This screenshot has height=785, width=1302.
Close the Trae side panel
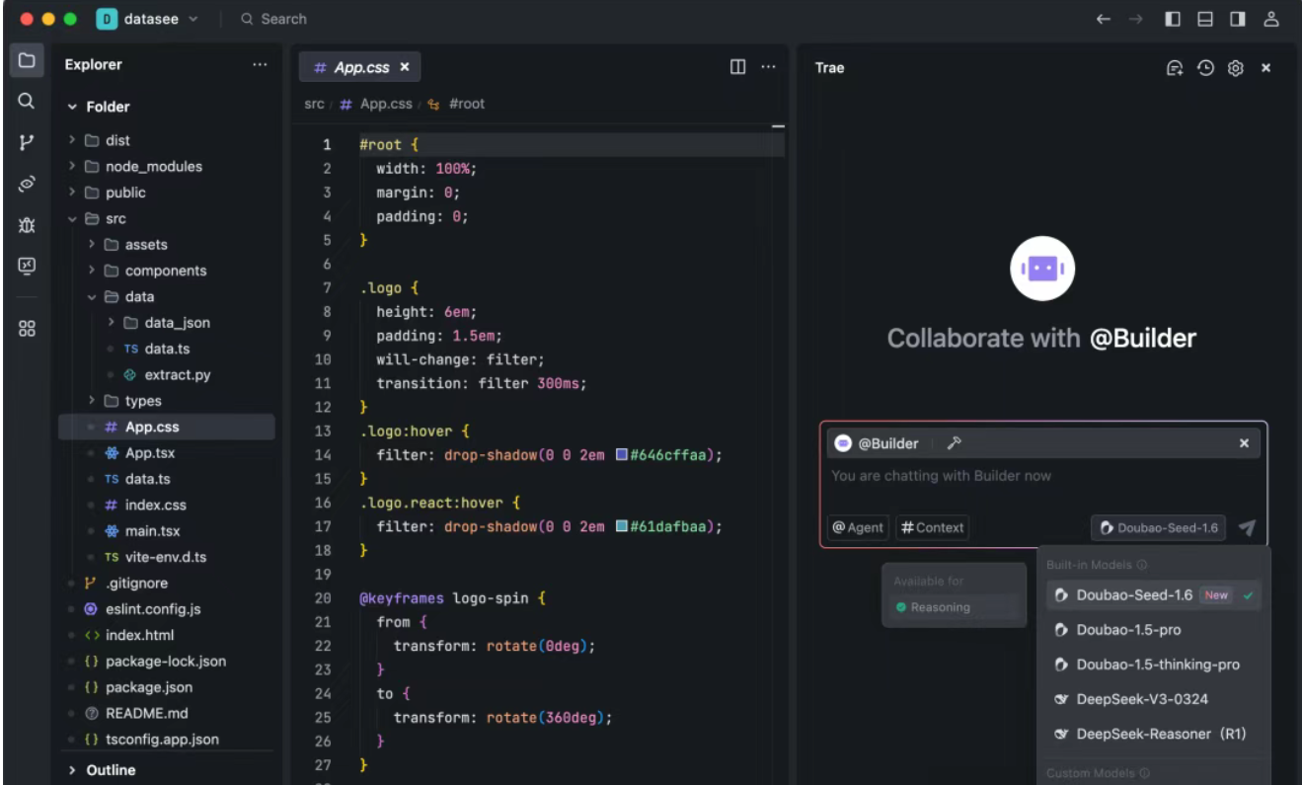[x=1266, y=68]
